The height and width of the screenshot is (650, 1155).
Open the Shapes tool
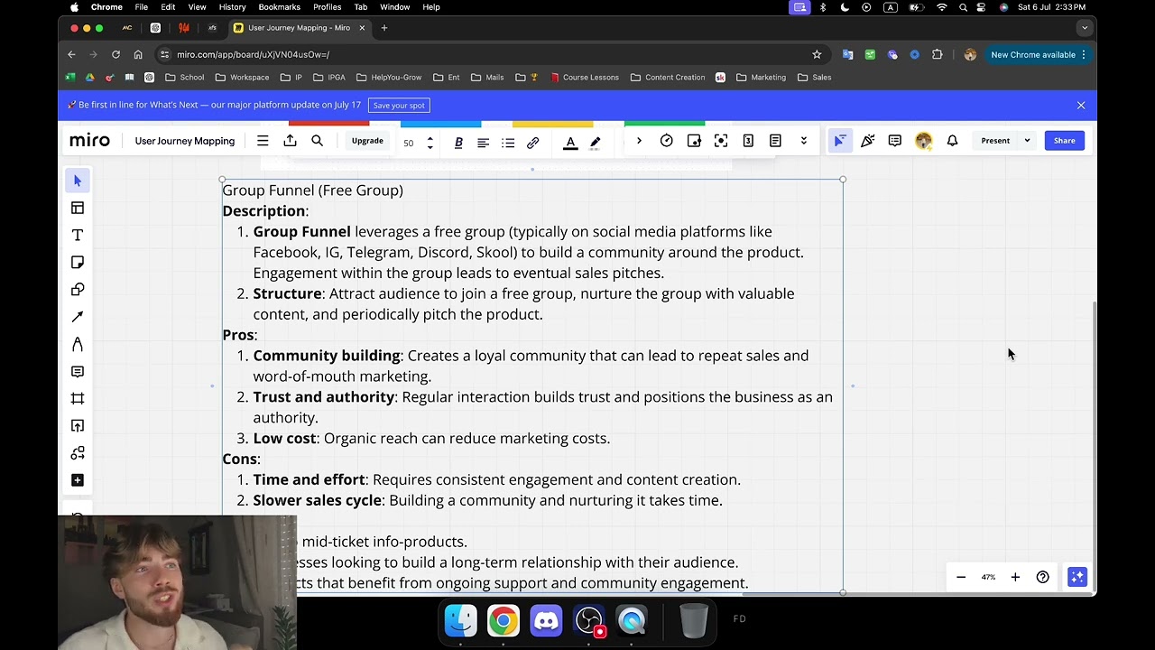[x=78, y=290]
